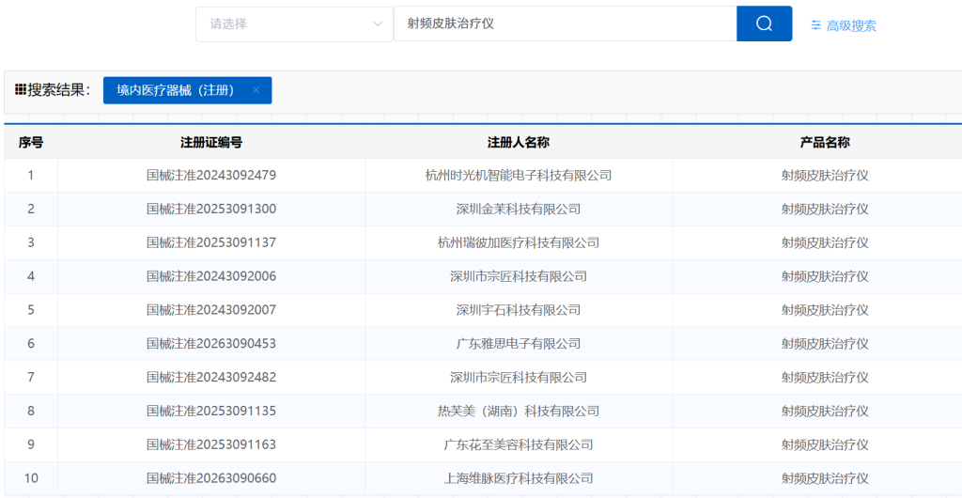The height and width of the screenshot is (498, 962).
Task: Click 上海维脉医疗科技有限公司 entry
Action: [518, 478]
